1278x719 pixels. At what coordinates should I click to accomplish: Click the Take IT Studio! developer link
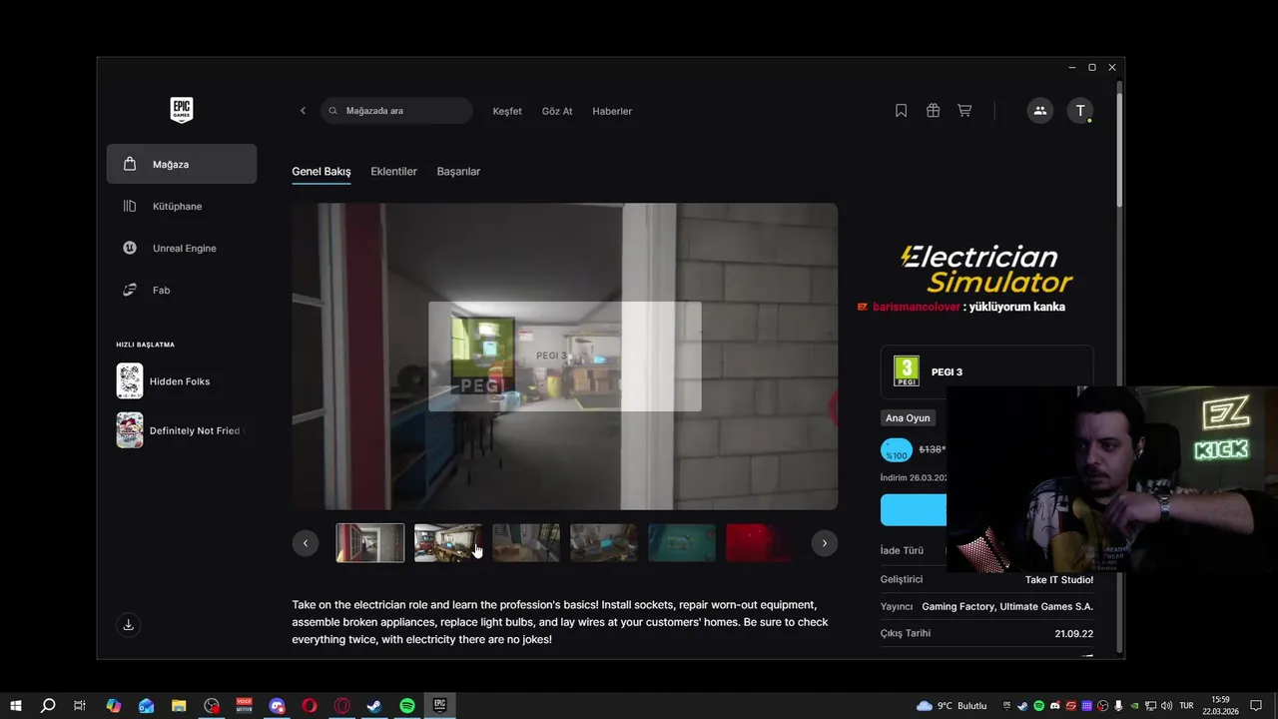pos(1059,580)
